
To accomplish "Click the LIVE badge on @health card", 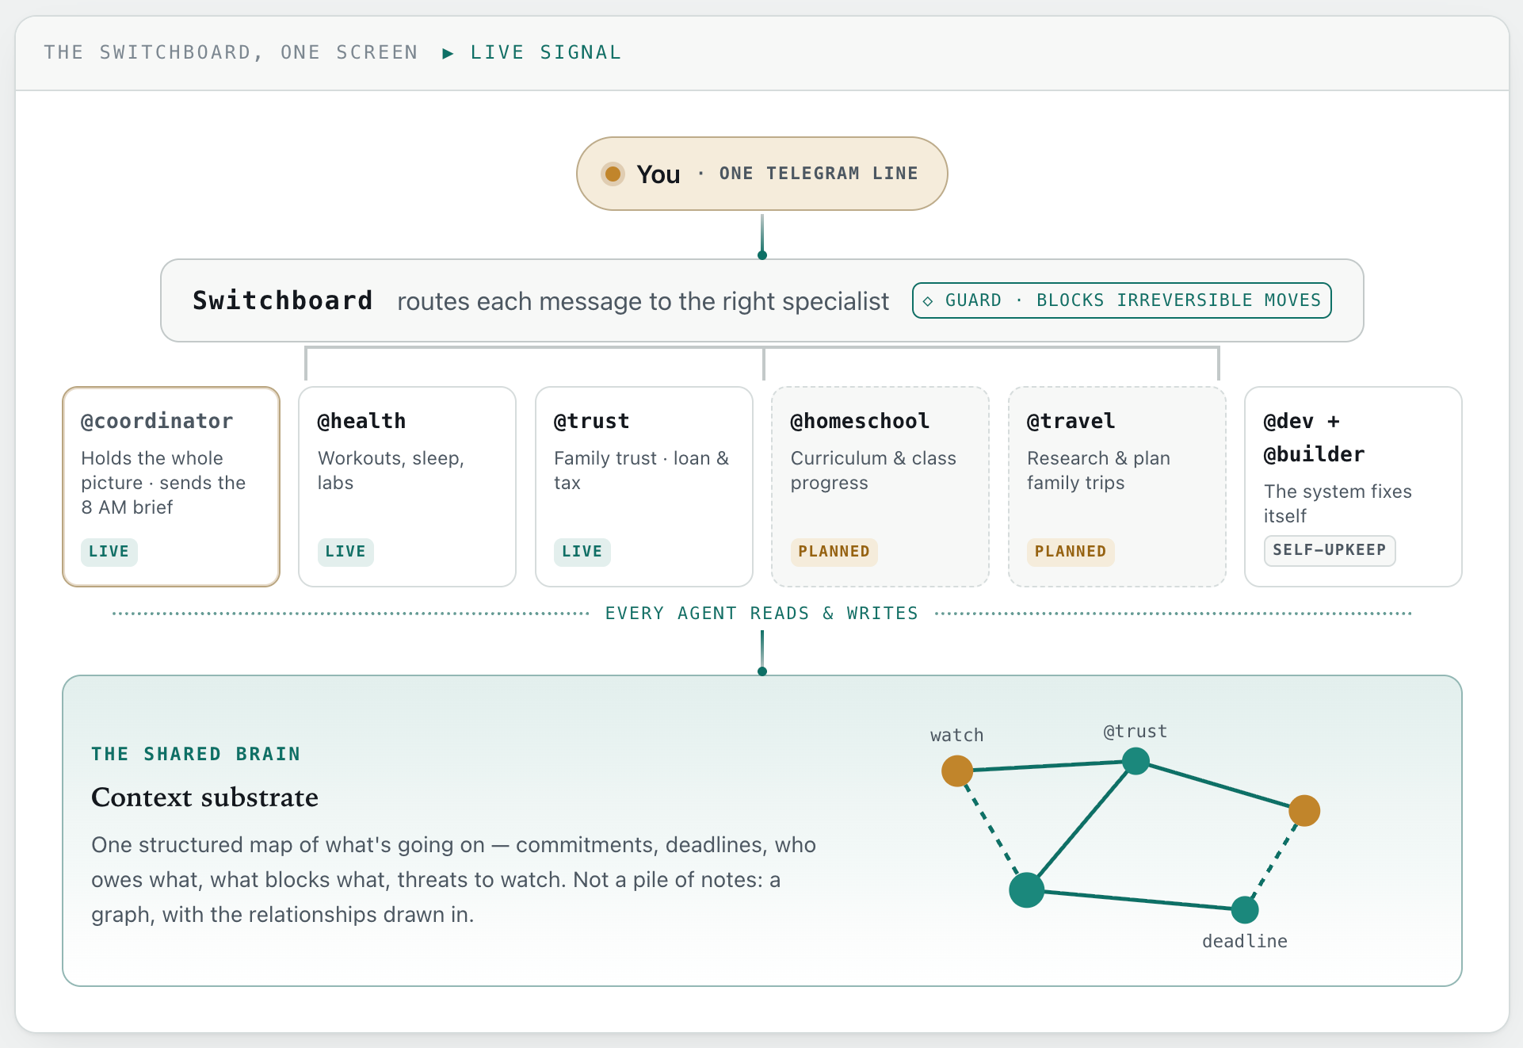I will point(345,552).
